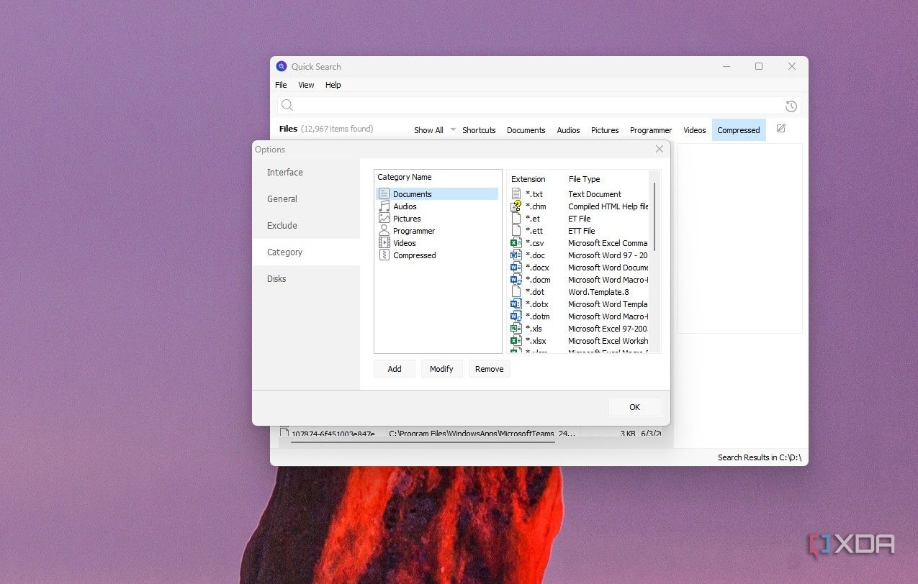Click the *.chm help file icon
Screen dimensions: 918x584
(x=516, y=206)
